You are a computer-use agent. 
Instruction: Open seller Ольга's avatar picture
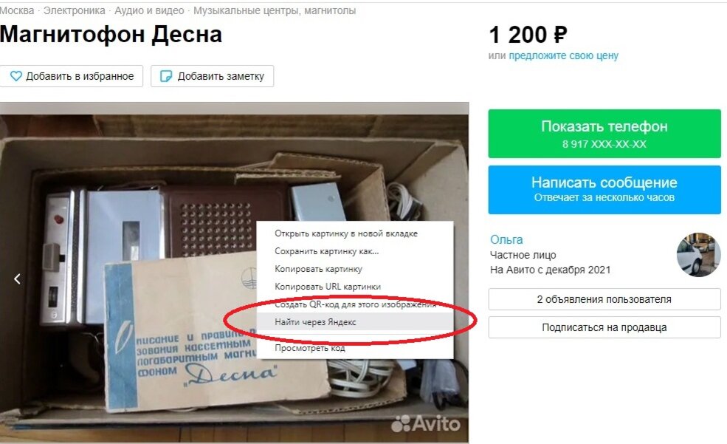pyautogui.click(x=698, y=255)
